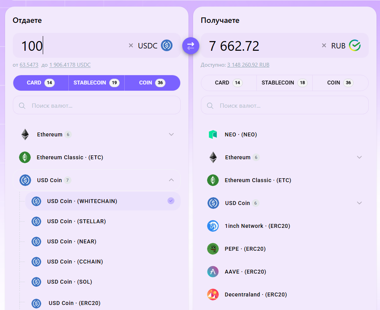Click the Sberbank RUB icon in receive field
The width and height of the screenshot is (380, 310).
tap(354, 46)
